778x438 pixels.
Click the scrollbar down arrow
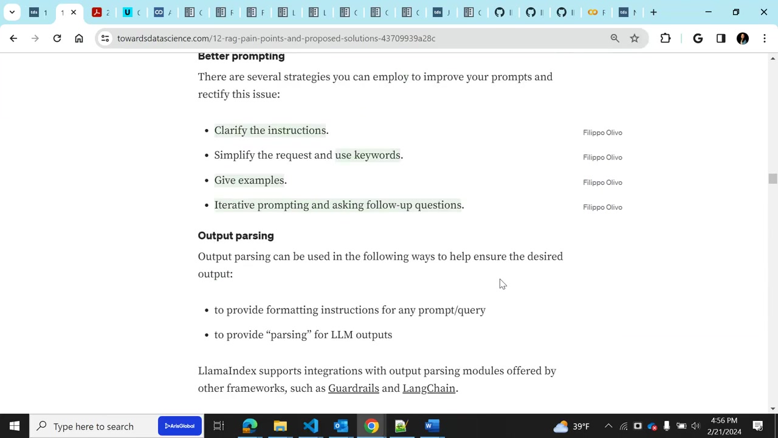tap(773, 408)
